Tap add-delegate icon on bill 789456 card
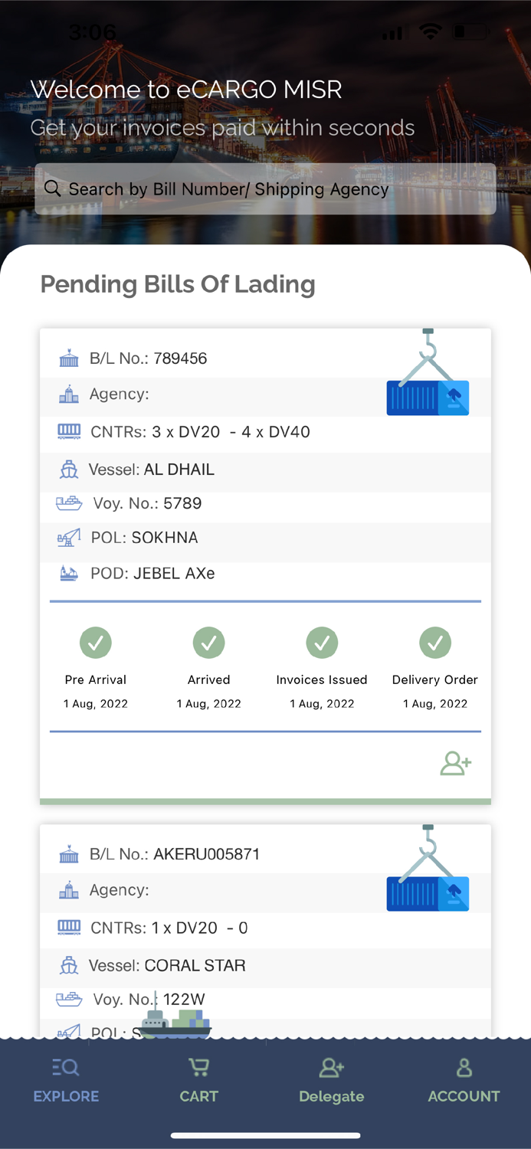 pyautogui.click(x=455, y=763)
